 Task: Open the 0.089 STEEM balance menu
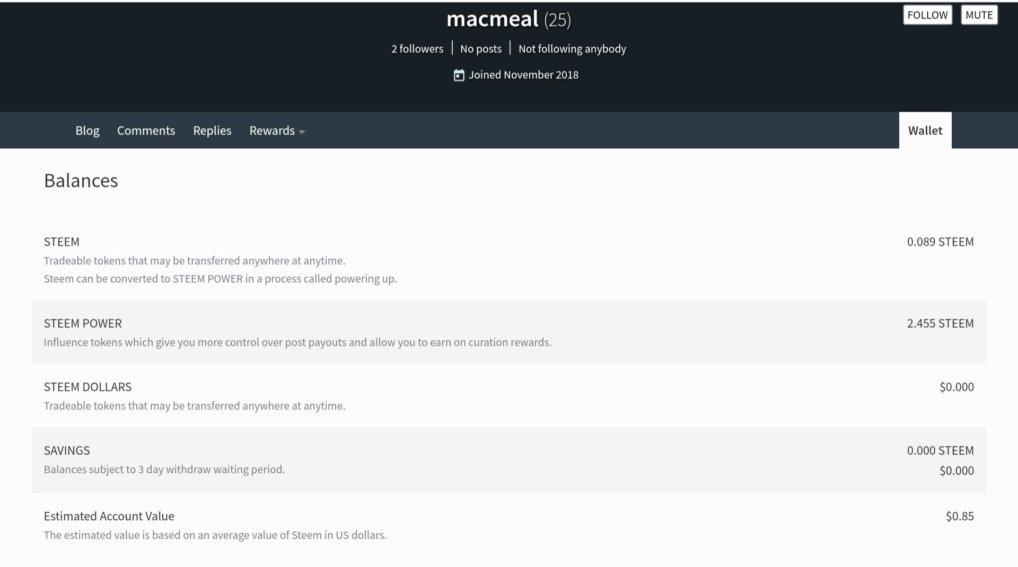[x=940, y=242]
